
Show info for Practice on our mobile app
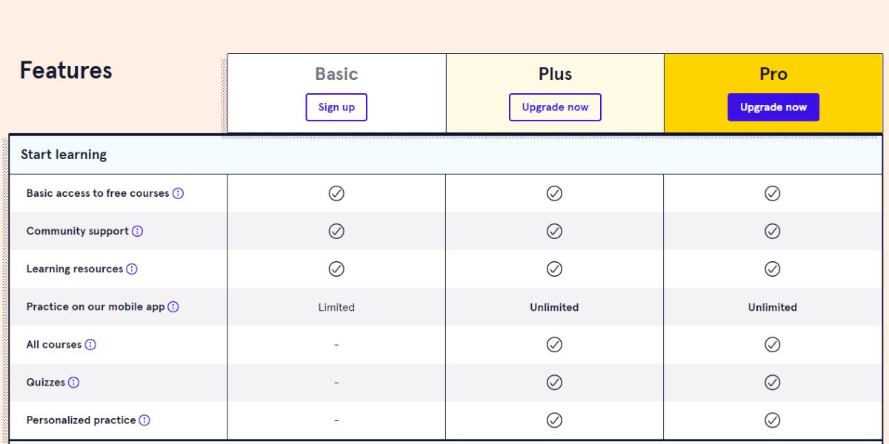(173, 306)
